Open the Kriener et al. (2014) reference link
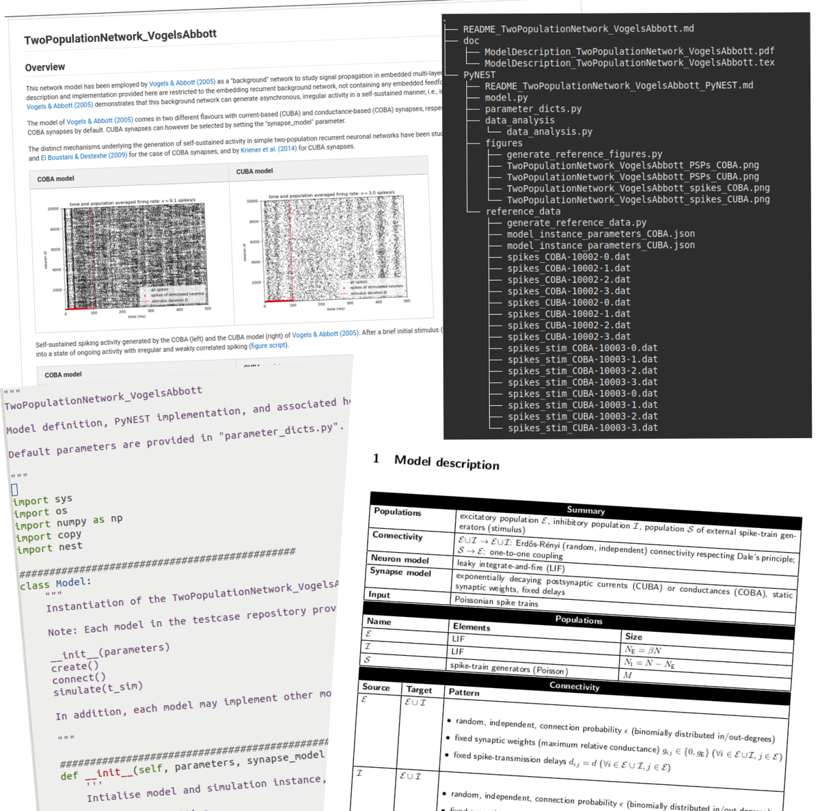 [x=269, y=149]
